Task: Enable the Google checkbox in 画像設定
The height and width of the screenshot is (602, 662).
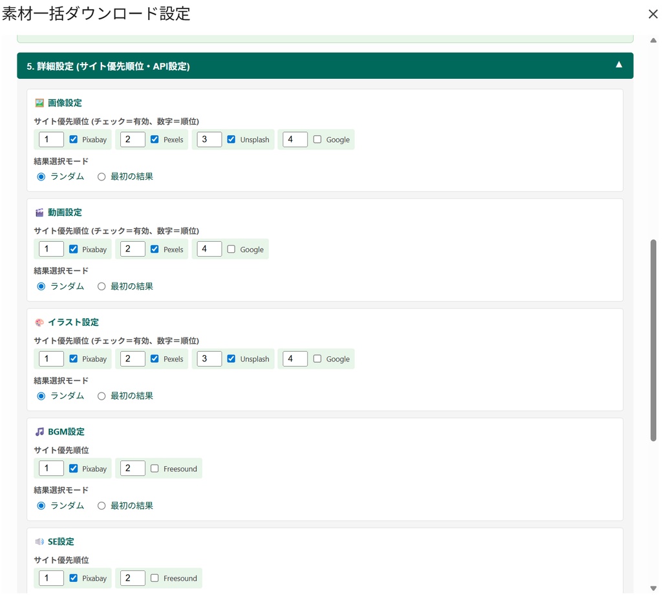Action: (317, 139)
